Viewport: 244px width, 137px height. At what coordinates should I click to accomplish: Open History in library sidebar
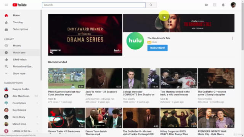tap(17, 46)
